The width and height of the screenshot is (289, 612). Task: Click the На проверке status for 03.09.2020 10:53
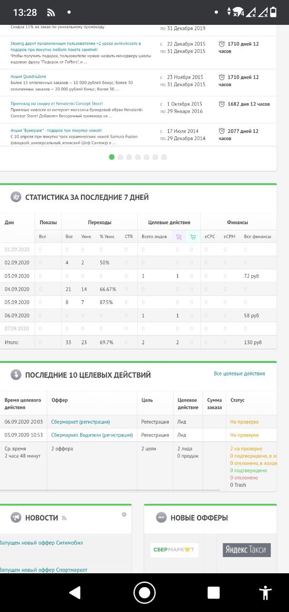tap(245, 435)
